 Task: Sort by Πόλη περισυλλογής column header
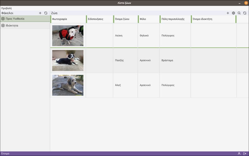[175, 19]
